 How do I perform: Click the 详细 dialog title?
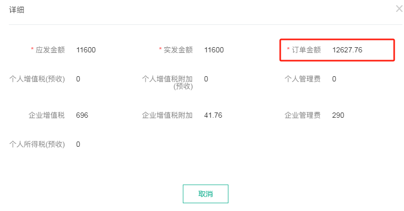point(17,9)
